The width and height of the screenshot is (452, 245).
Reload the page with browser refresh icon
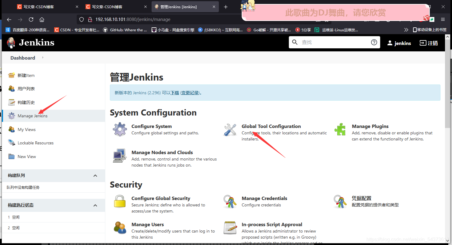coord(31,19)
